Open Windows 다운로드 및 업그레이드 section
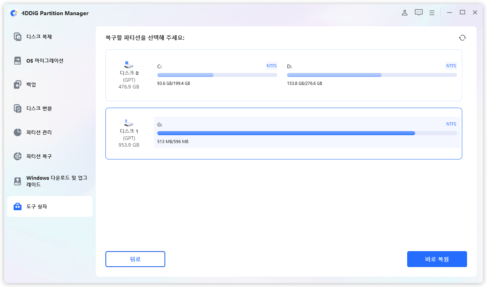This screenshot has width=487, height=287. (x=44, y=181)
